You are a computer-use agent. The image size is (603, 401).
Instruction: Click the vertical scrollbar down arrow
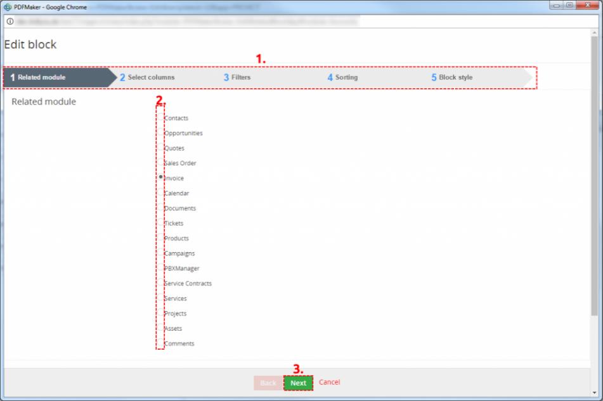594,391
